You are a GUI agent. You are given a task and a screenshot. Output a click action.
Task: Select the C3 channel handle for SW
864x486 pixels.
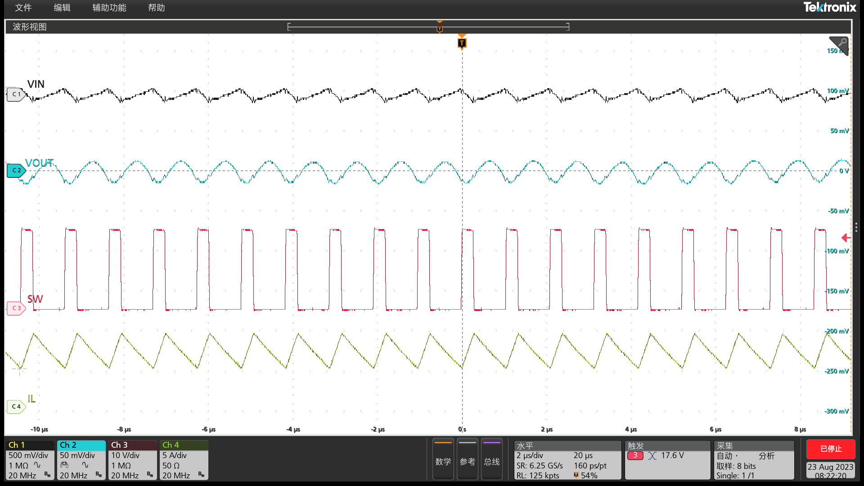click(x=16, y=308)
